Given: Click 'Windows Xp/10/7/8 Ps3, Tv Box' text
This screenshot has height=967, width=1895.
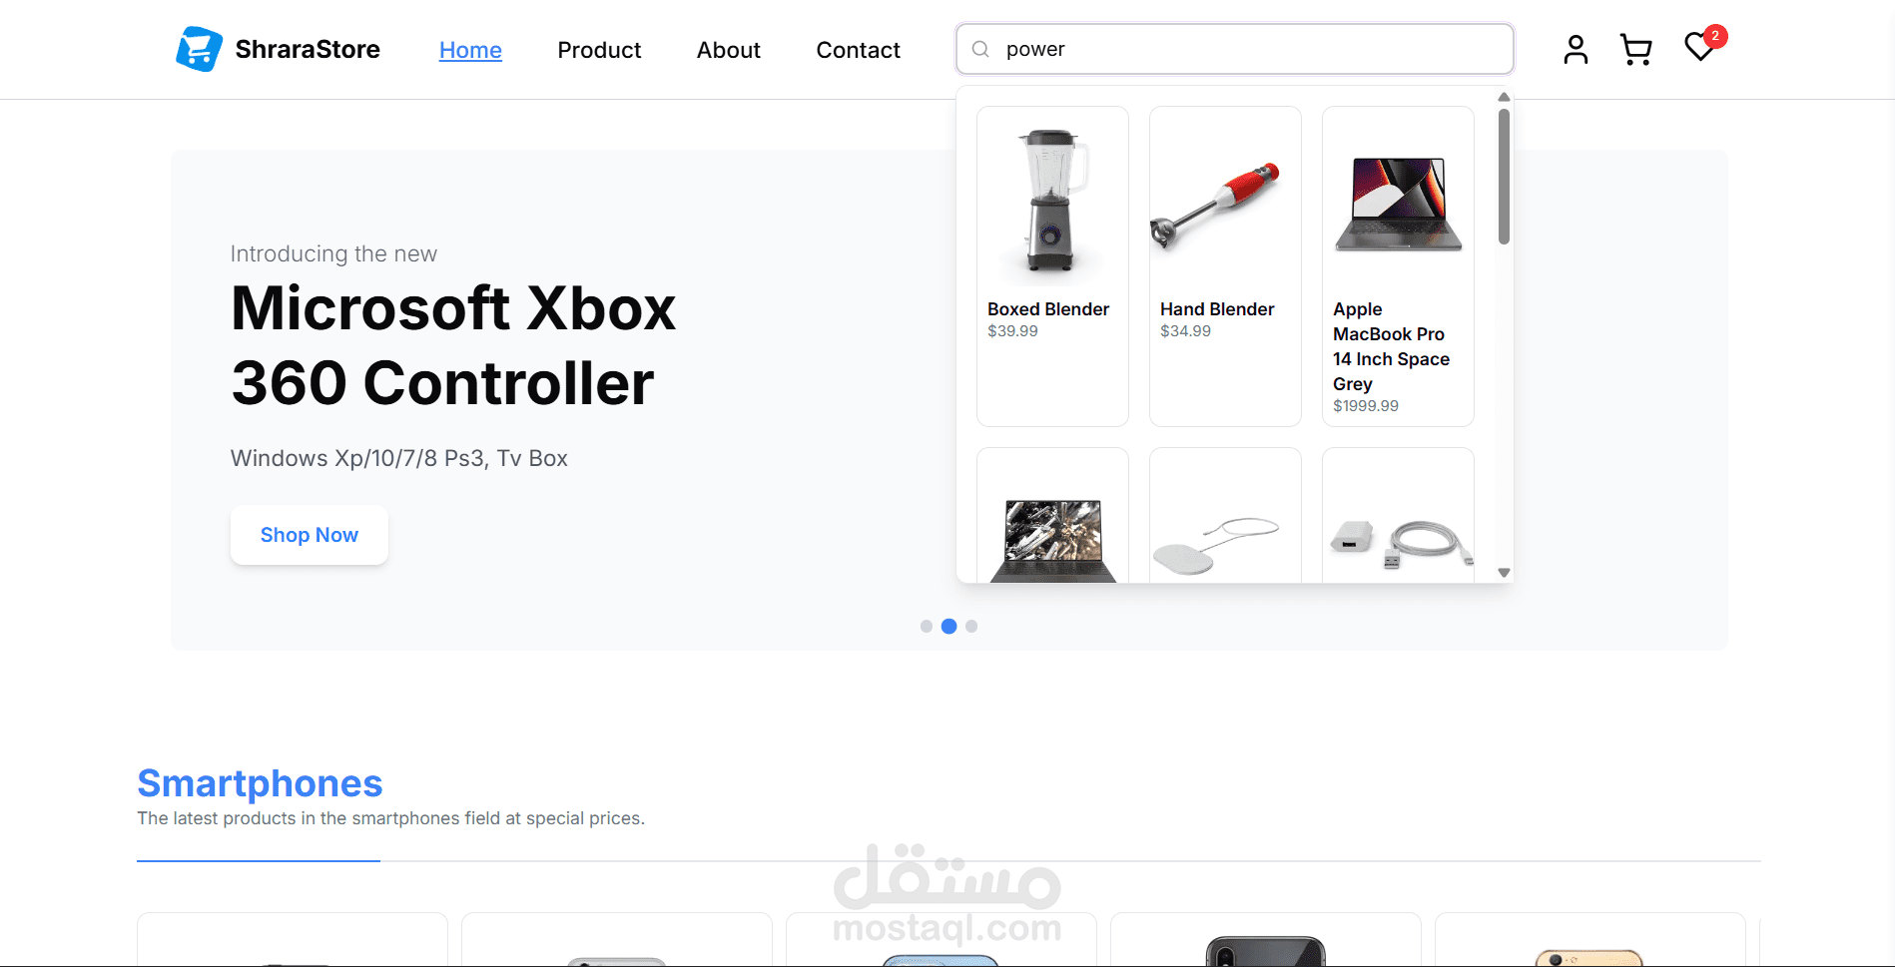Looking at the screenshot, I should coord(398,458).
